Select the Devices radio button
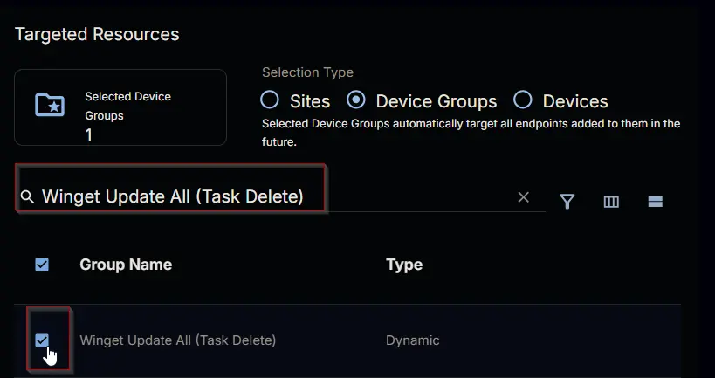This screenshot has height=378, width=715. pyautogui.click(x=523, y=100)
